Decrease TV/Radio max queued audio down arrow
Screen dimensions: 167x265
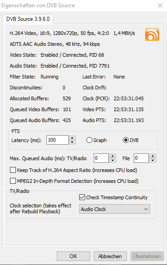(x=112, y=160)
